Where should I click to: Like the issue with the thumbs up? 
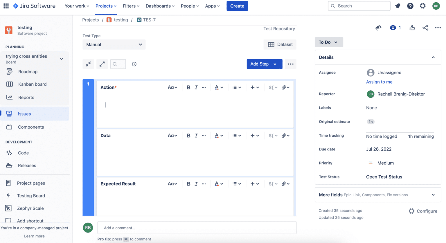click(x=412, y=28)
